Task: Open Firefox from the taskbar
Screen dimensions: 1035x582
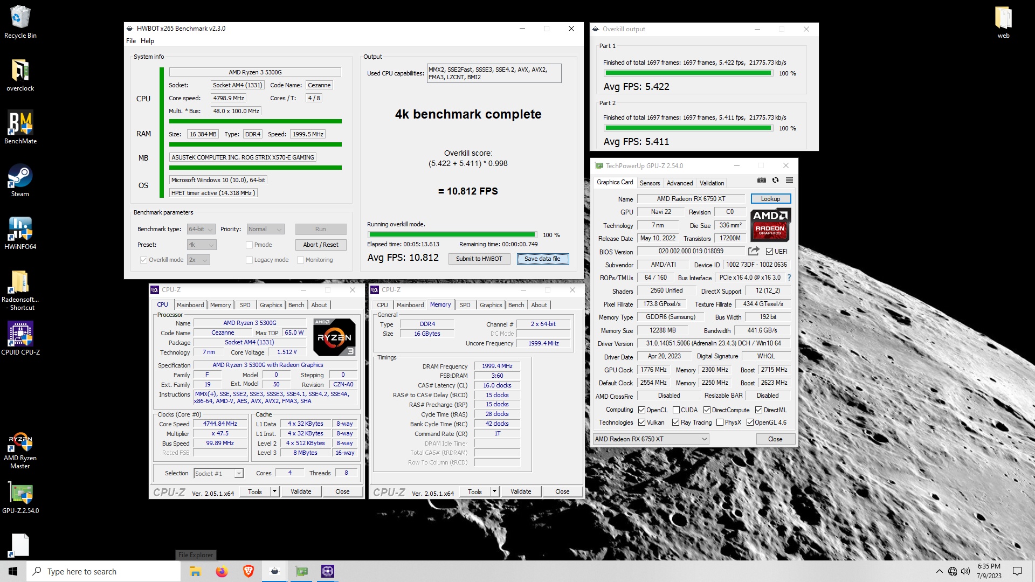Action: (222, 571)
